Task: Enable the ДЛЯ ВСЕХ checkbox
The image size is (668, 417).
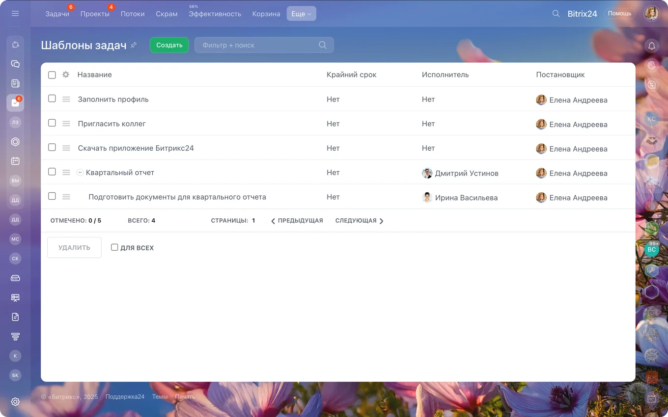Action: (114, 247)
